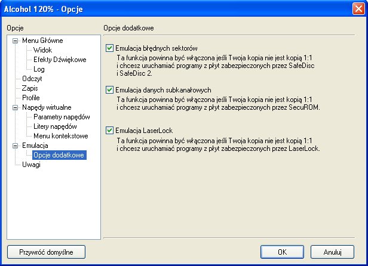368x266 pixels.
Task: Select the Log tree item
Action: [39, 69]
